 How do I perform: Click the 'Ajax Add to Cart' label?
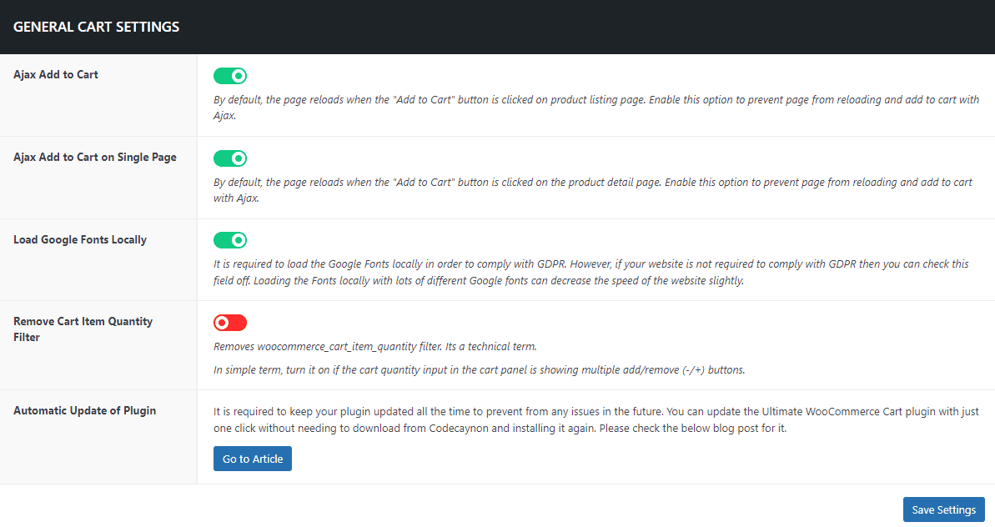pyautogui.click(x=56, y=74)
